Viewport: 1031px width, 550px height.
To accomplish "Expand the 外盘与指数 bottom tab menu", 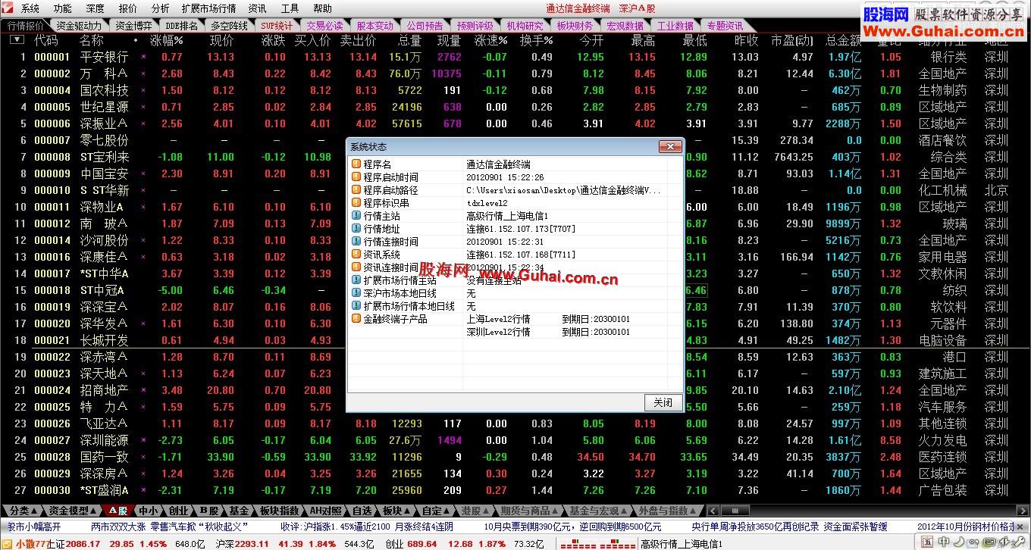I will pos(667,511).
